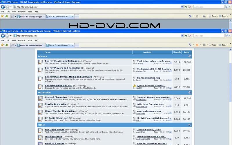Open Home Theater Discussion forum
Viewport: 232px width, 145px height.
[x=60, y=111]
